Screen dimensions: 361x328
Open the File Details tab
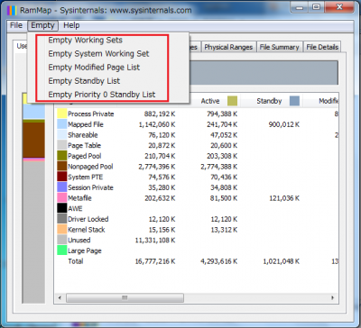[322, 47]
